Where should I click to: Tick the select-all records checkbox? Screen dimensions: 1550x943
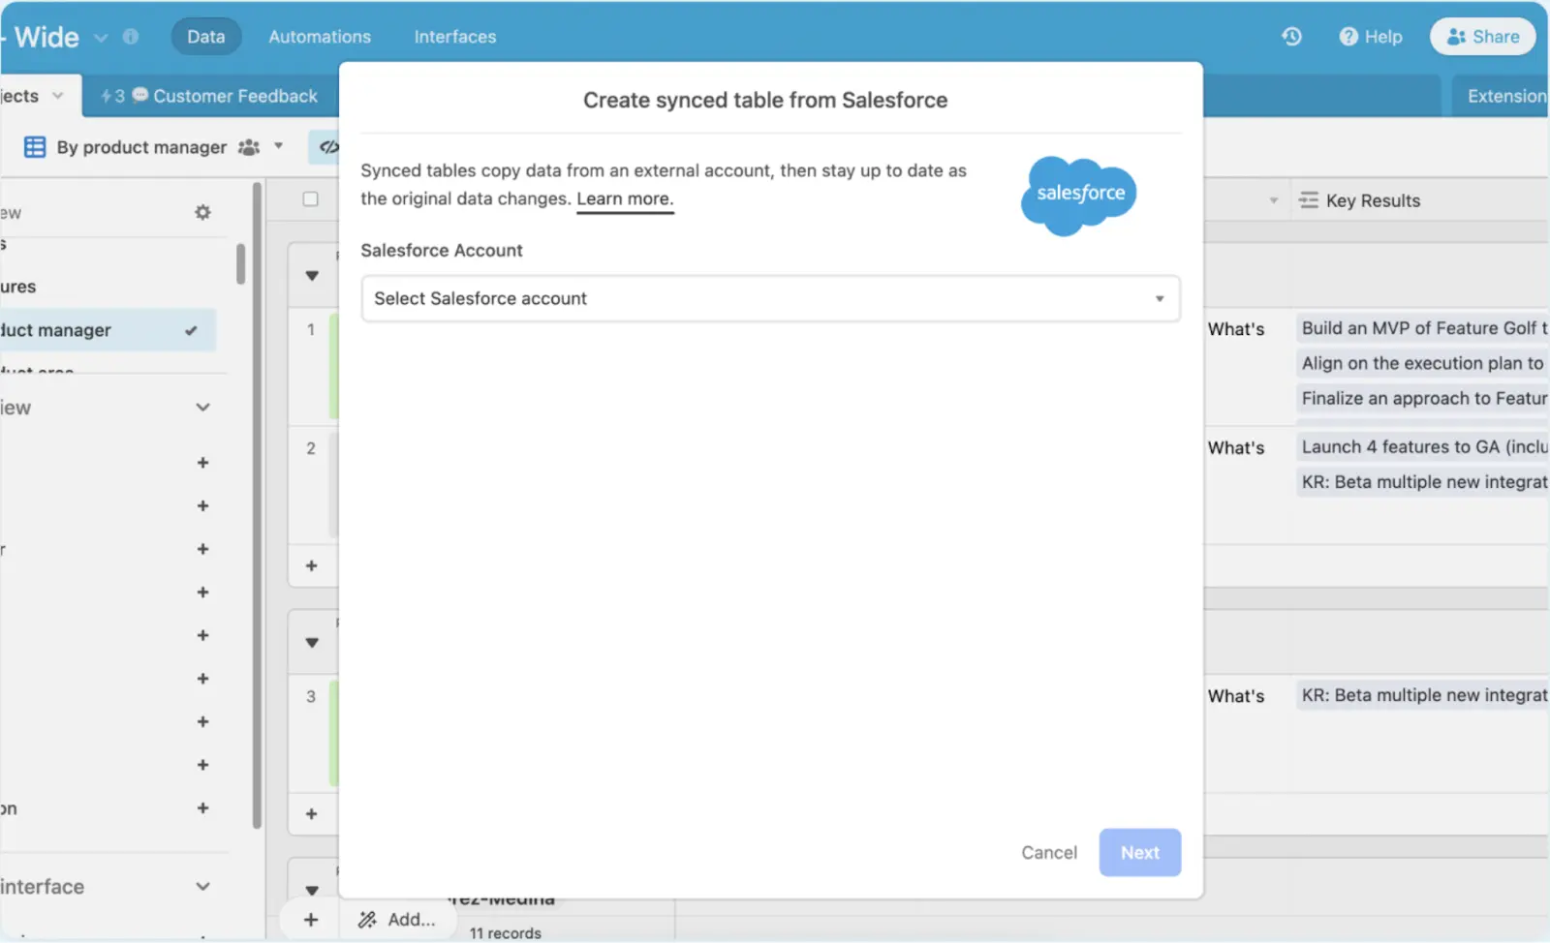click(x=310, y=199)
